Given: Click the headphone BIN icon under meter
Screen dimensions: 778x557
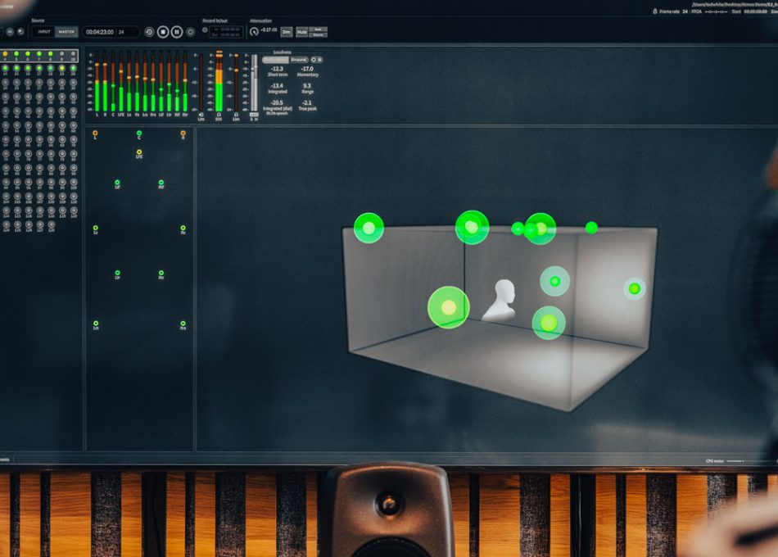Looking at the screenshot, I should (x=219, y=115).
